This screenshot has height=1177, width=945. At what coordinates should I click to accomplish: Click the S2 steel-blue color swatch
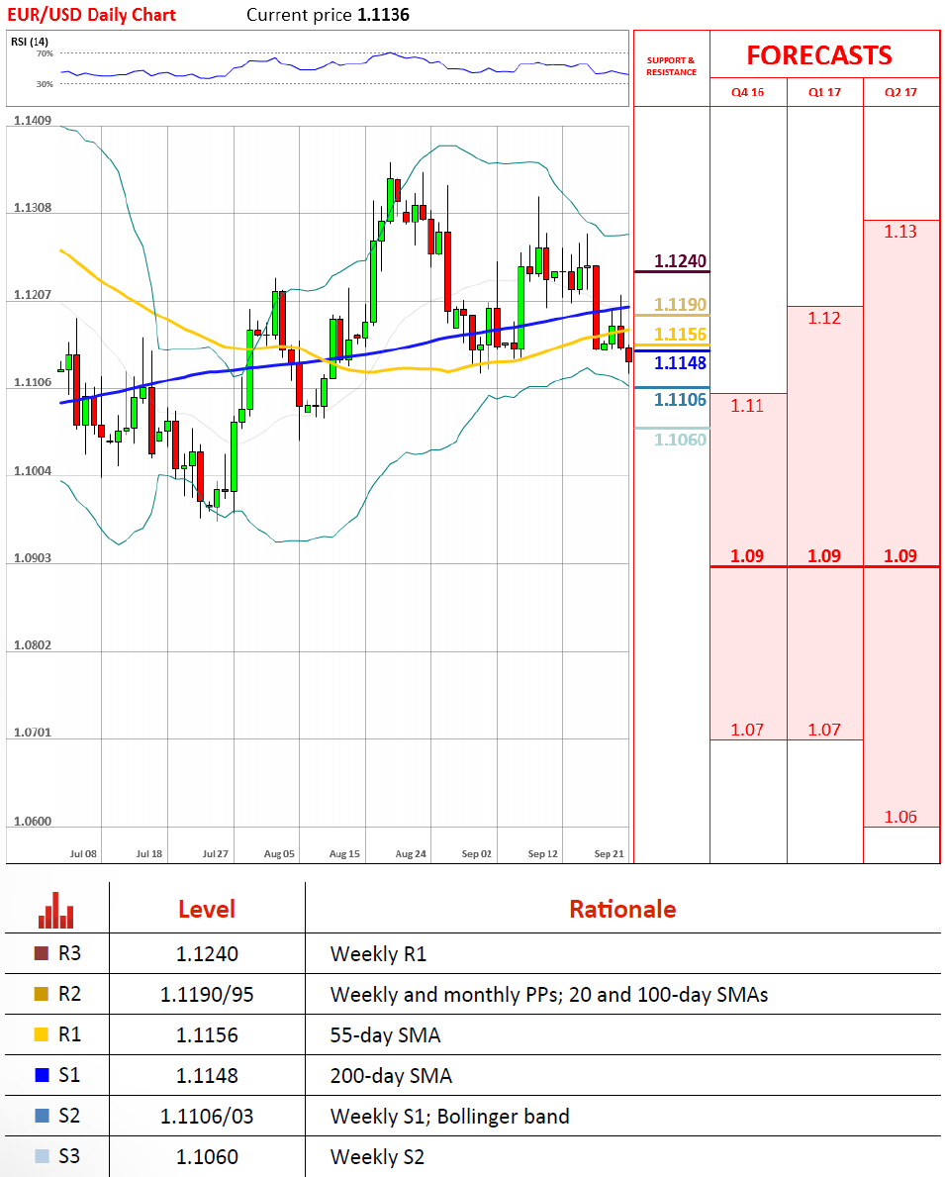pos(42,1116)
